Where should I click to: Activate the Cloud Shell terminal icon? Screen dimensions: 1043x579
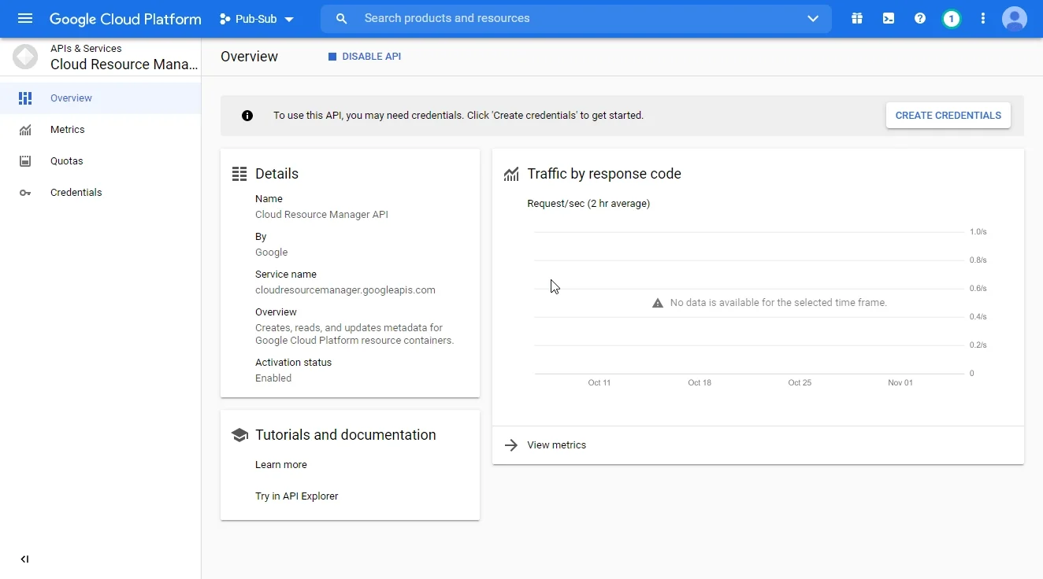coord(889,18)
